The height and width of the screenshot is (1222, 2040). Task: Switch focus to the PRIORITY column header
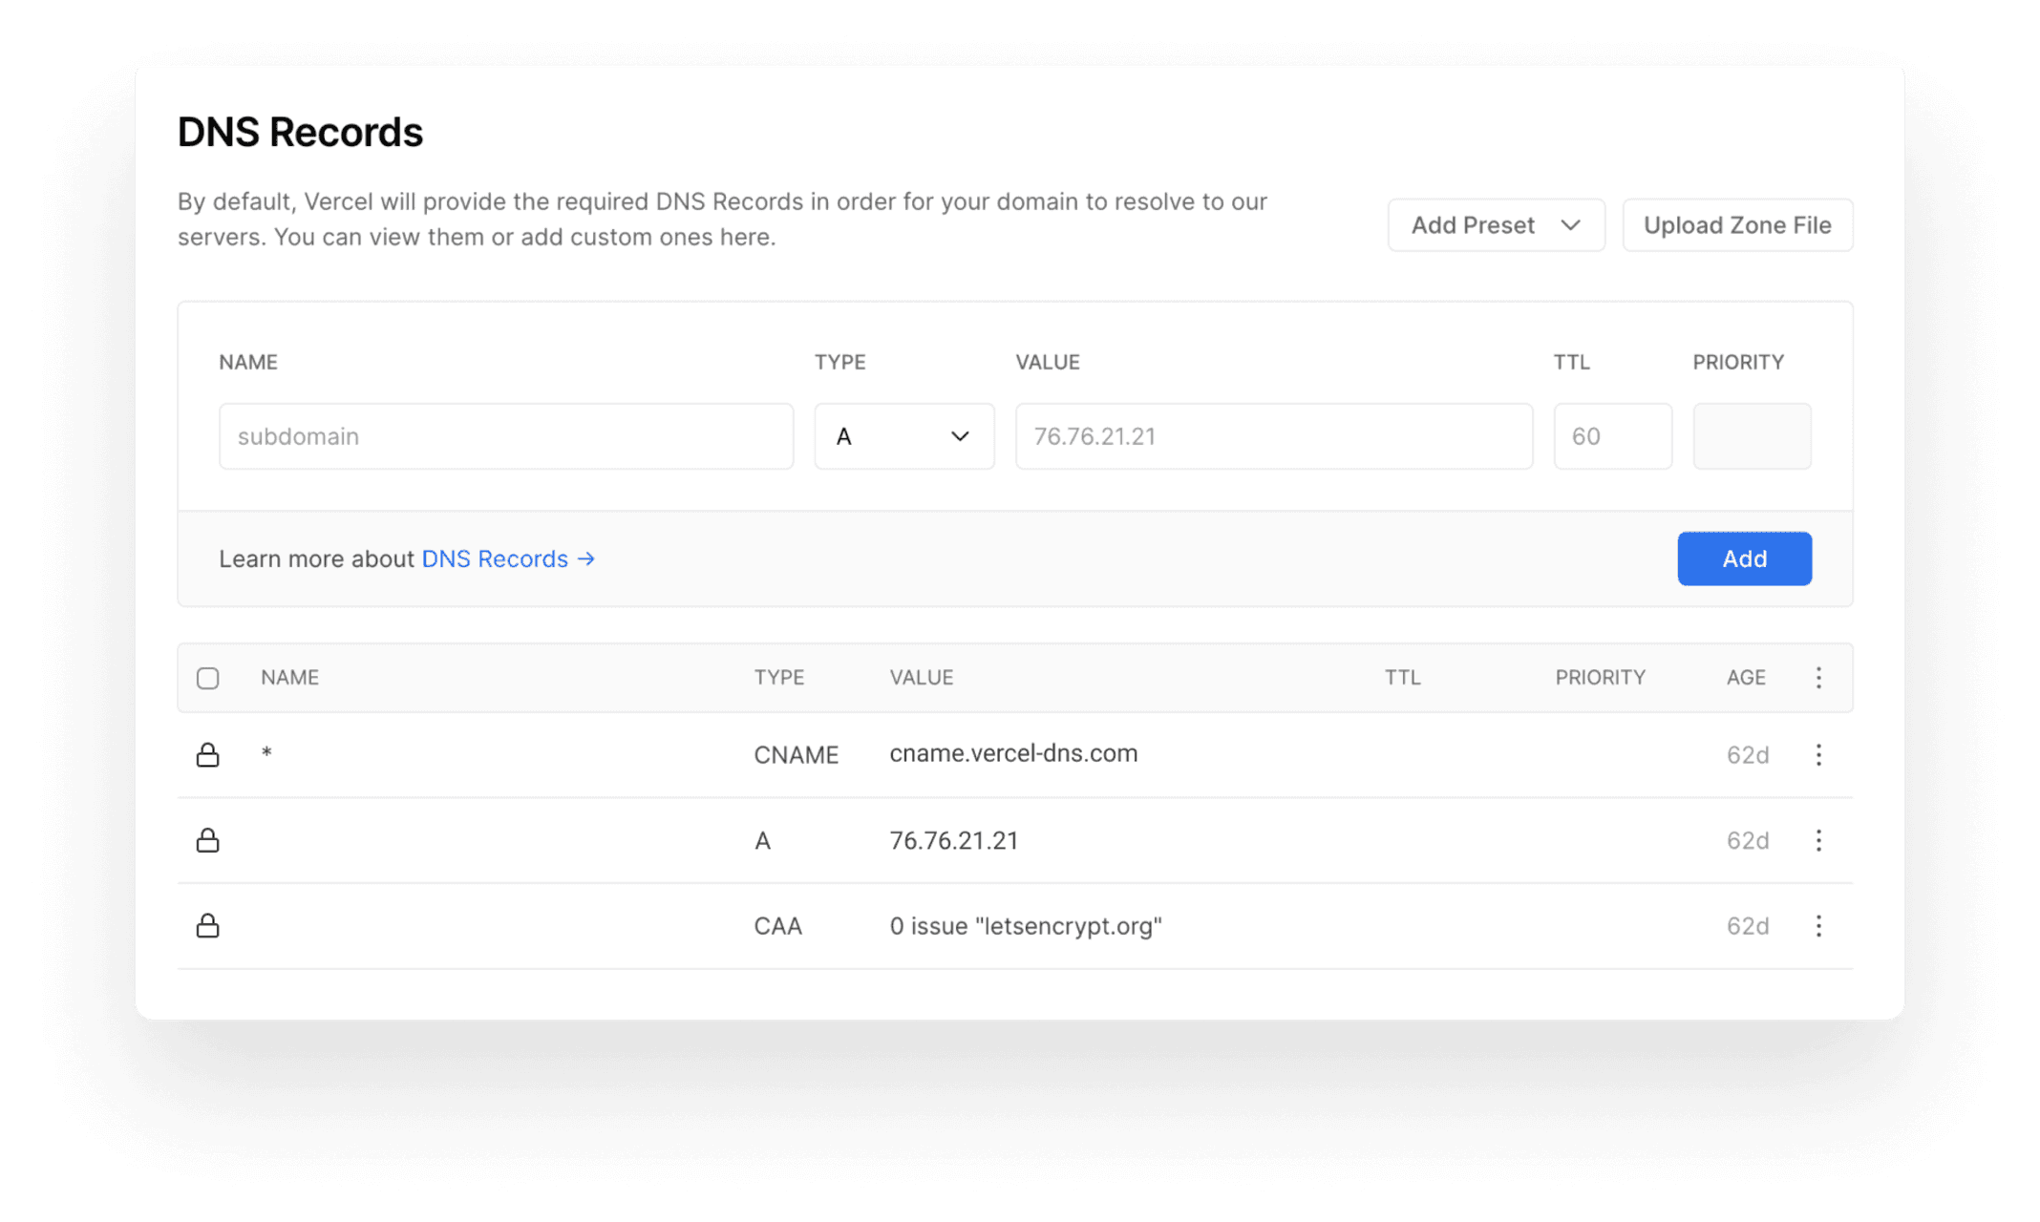1599,677
